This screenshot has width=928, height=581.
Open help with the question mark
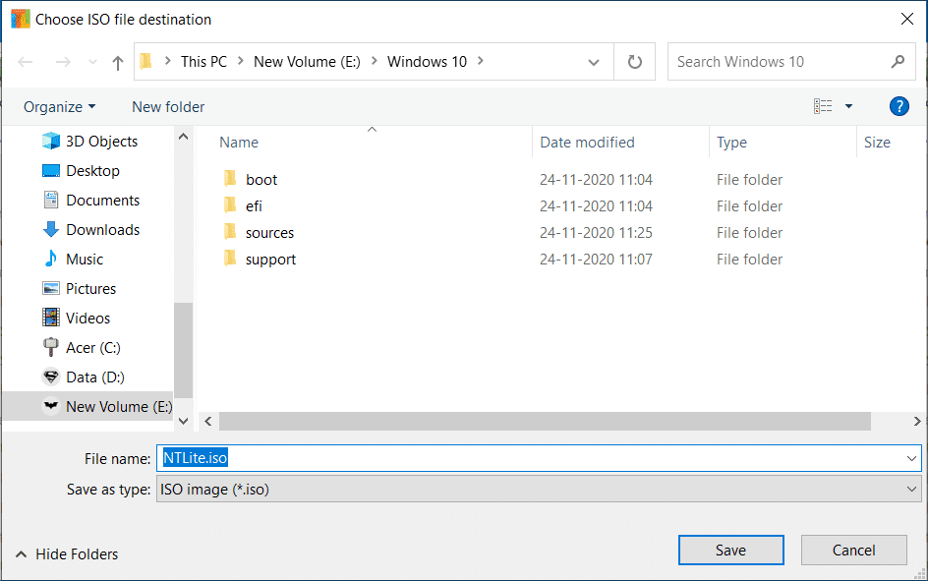(899, 106)
